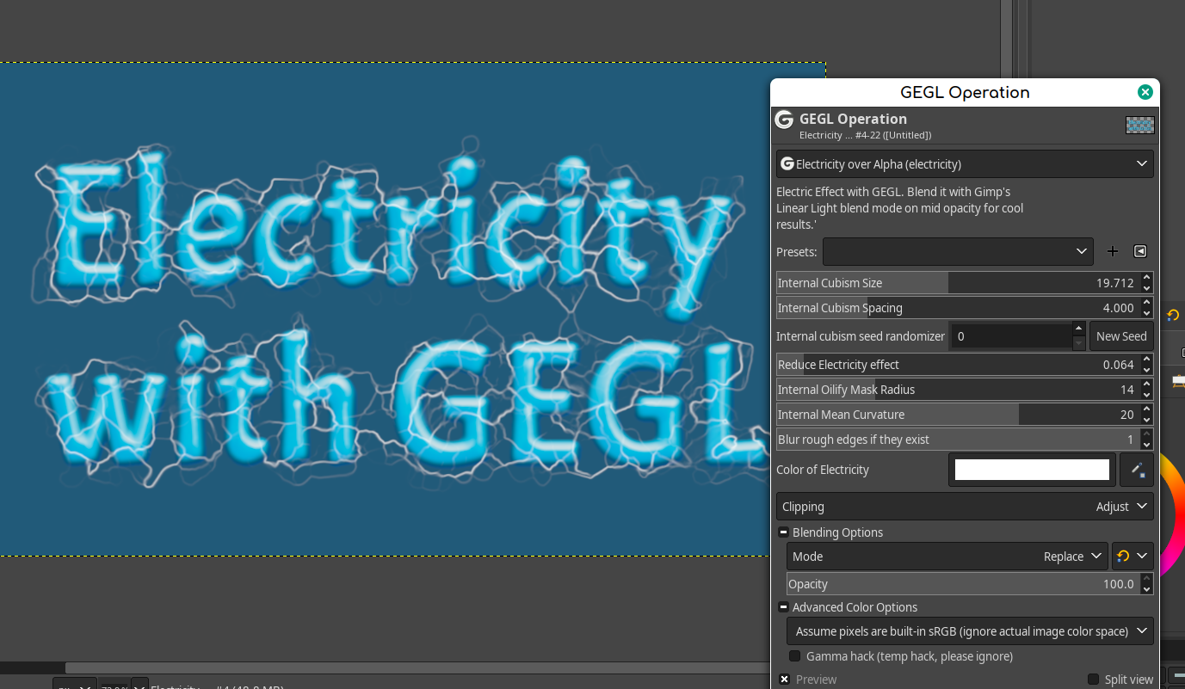Click the cubism seed randomizer input field
Screen dimensions: 1185x689
click(x=1010, y=336)
